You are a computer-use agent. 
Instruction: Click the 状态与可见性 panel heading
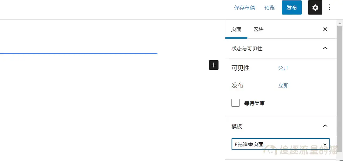[x=247, y=48]
